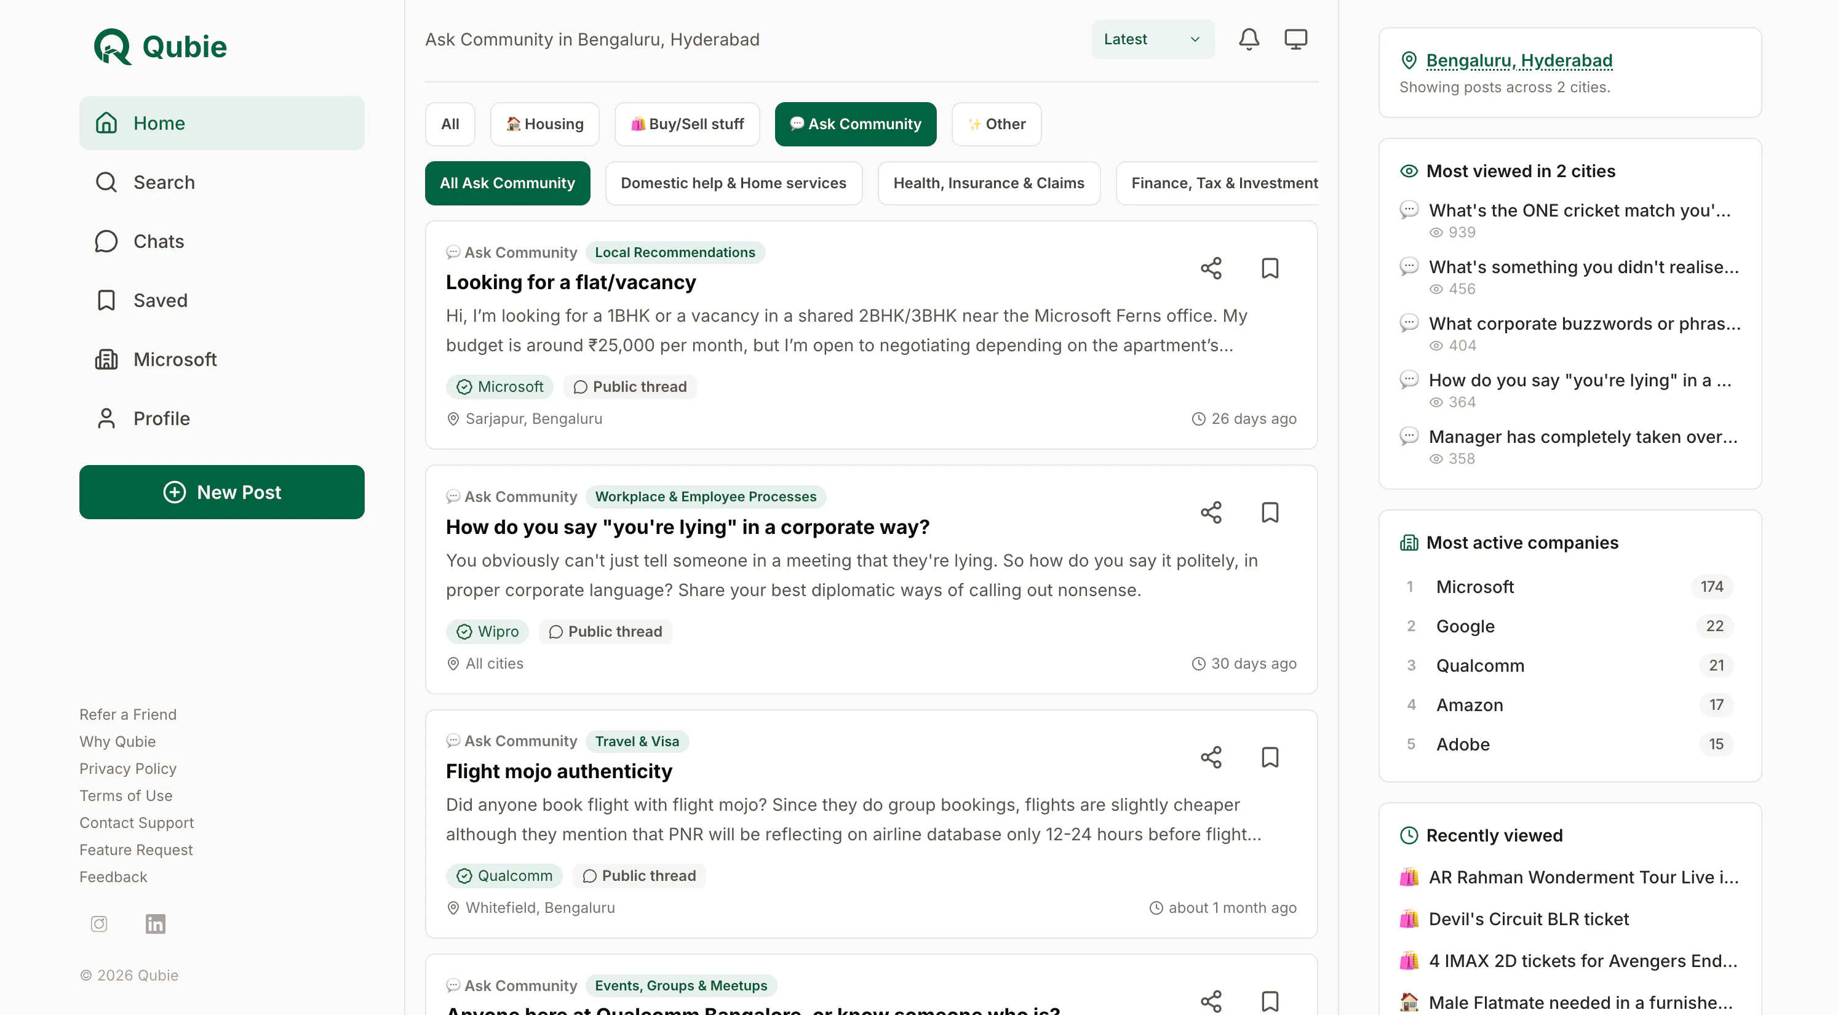Share the "you're lying" corporate post
Image resolution: width=1838 pixels, height=1015 pixels.
pyautogui.click(x=1211, y=512)
